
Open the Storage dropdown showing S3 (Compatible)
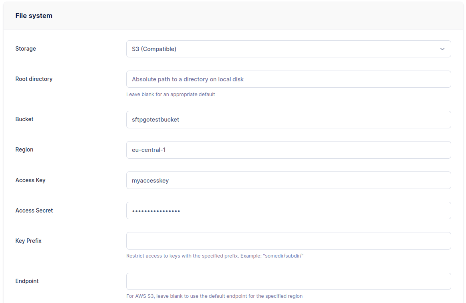pos(280,49)
